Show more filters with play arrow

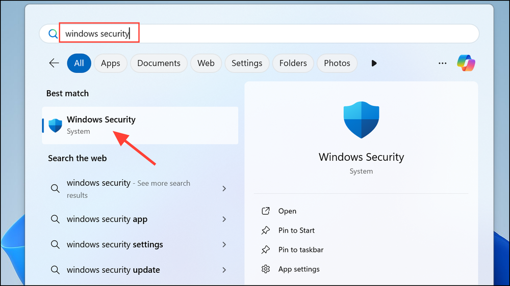(x=374, y=63)
